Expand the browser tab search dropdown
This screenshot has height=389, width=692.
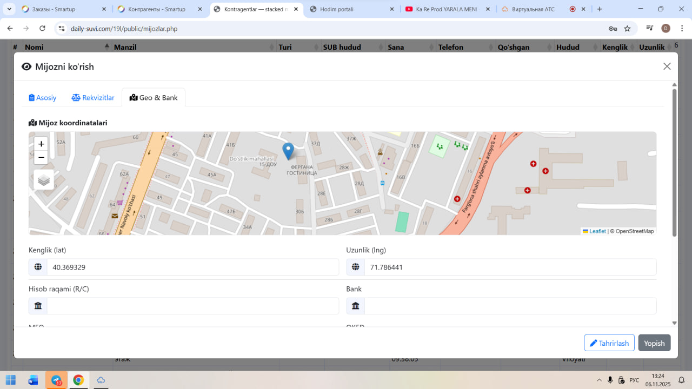[9, 9]
